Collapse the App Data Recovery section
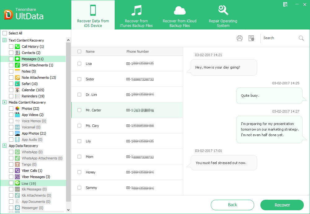The image size is (310, 214). (x=4, y=146)
